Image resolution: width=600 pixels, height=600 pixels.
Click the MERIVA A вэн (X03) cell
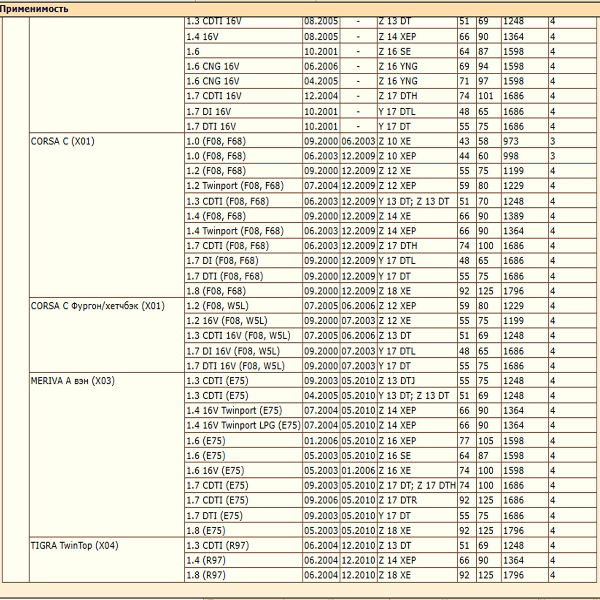click(73, 381)
